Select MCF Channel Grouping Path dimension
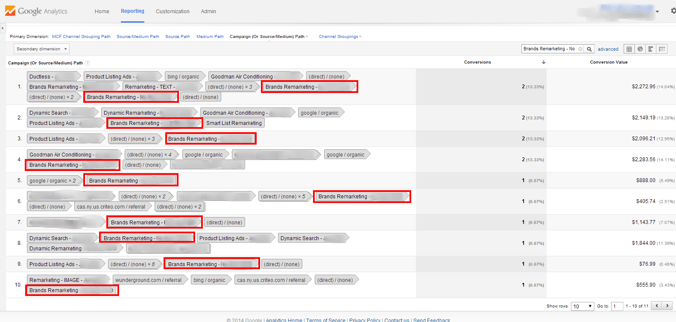The image size is (676, 322). pos(81,37)
